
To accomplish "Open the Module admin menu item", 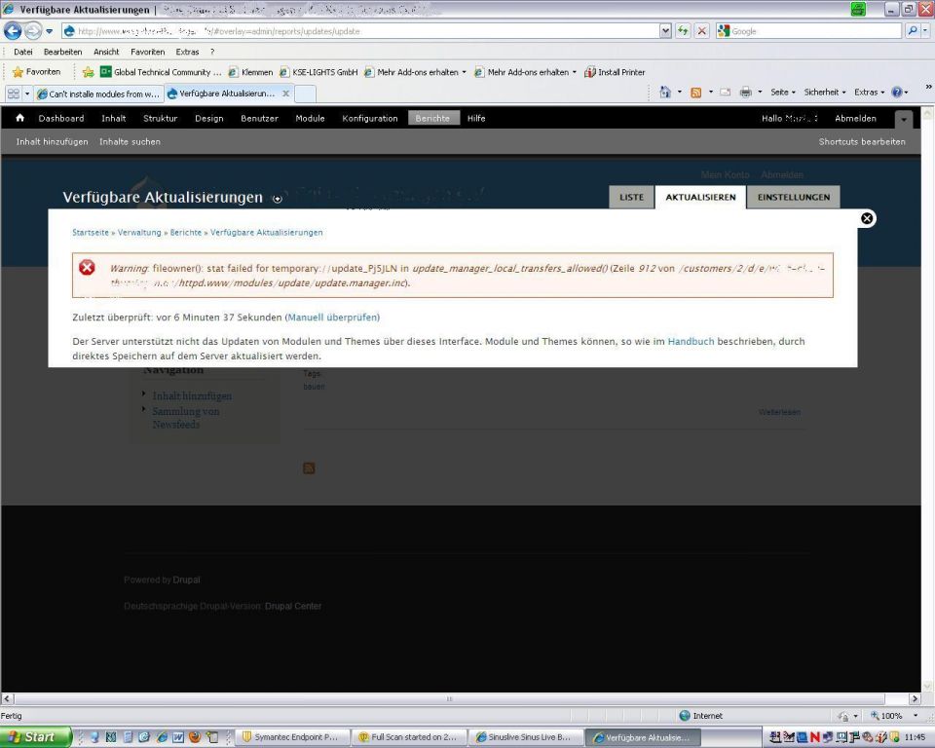I will (310, 119).
